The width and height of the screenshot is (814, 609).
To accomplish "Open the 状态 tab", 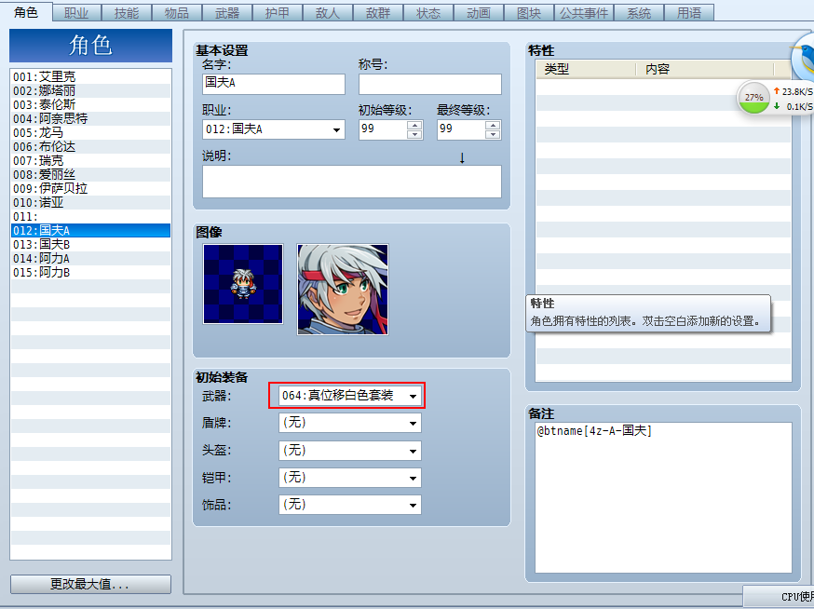I will click(428, 13).
